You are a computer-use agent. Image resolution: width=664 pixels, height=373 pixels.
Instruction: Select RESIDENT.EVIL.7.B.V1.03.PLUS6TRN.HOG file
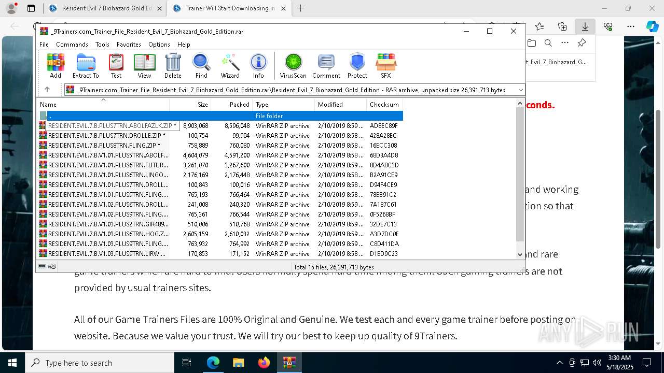220,234
